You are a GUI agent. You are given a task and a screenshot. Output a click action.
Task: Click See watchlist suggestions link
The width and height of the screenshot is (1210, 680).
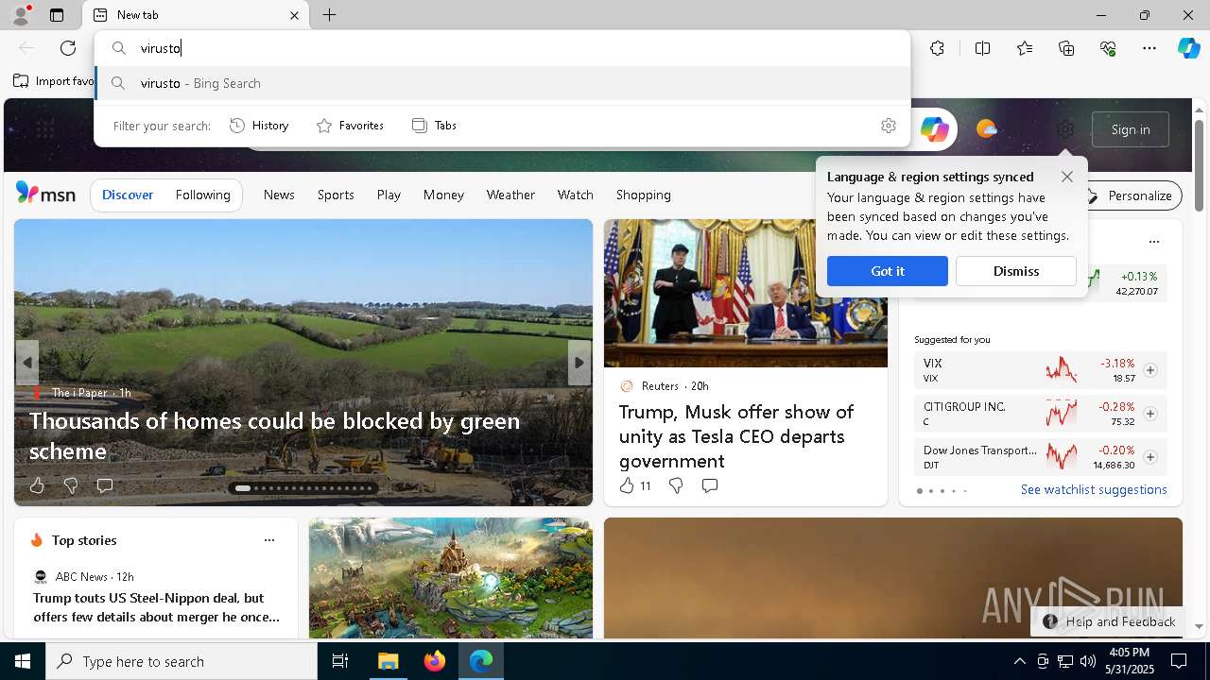(1094, 489)
